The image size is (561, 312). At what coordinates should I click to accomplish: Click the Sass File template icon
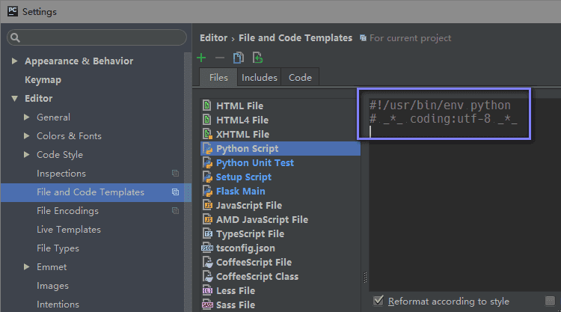(x=207, y=305)
